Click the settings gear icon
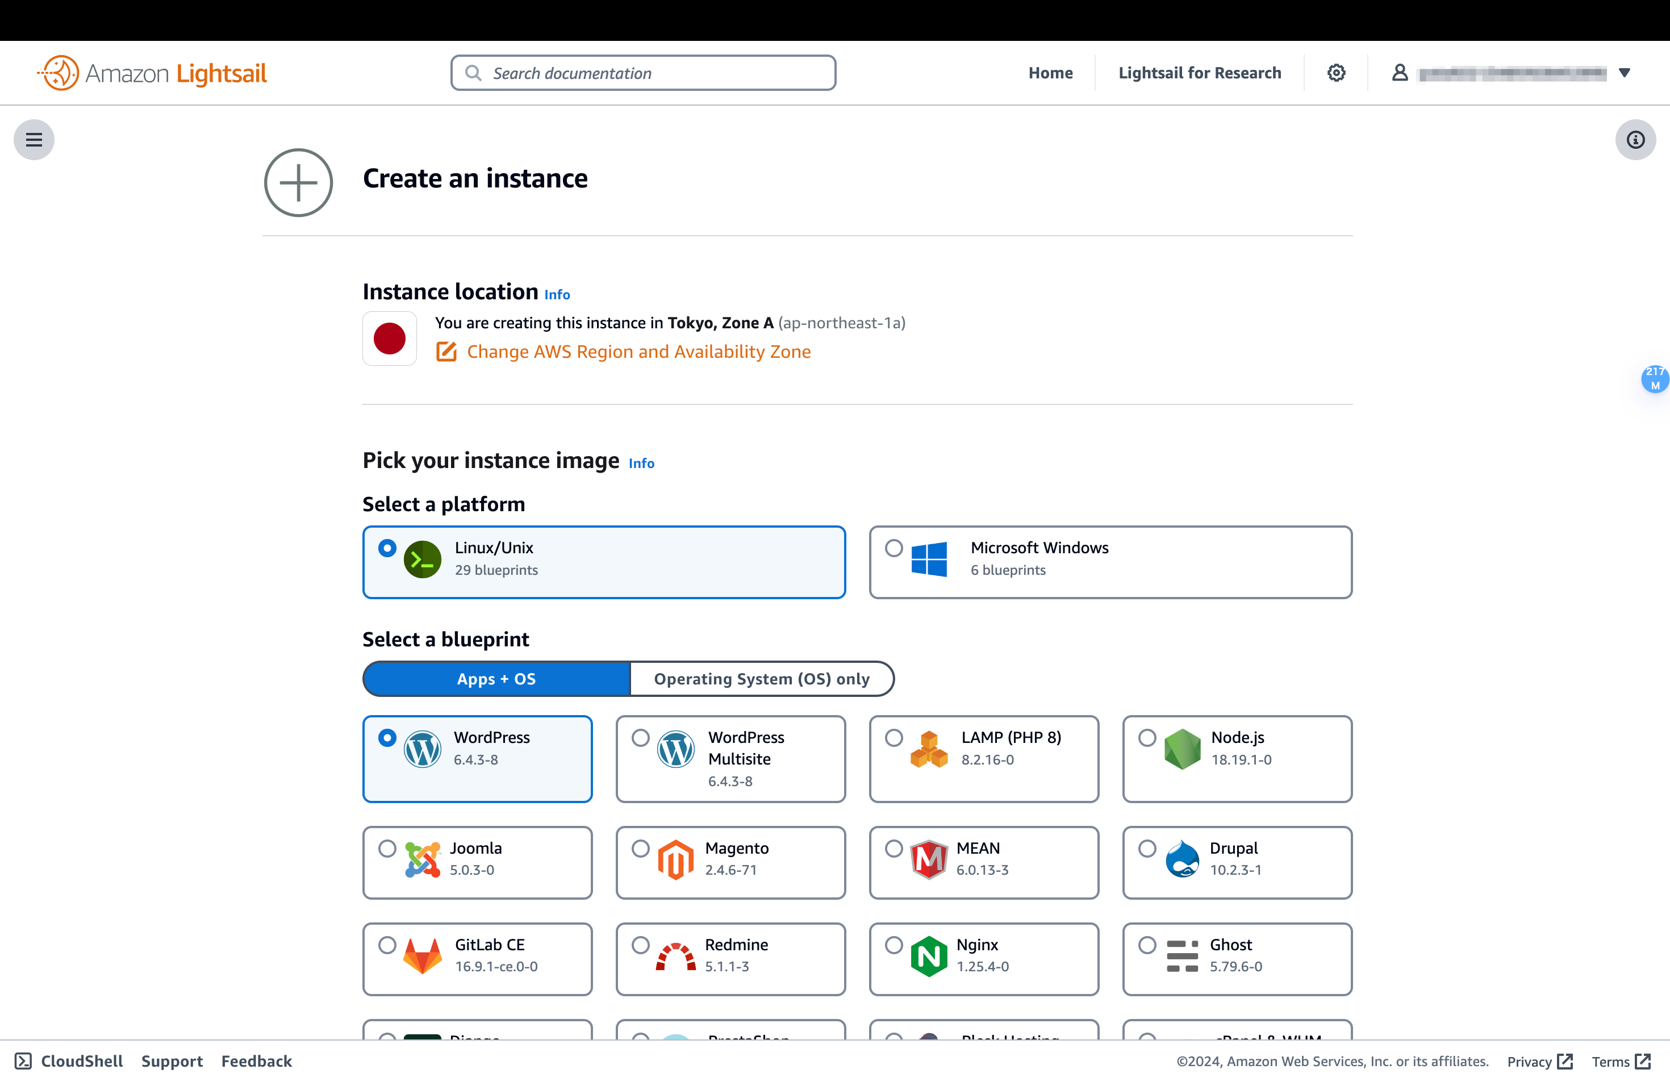The image size is (1670, 1086). (1336, 73)
